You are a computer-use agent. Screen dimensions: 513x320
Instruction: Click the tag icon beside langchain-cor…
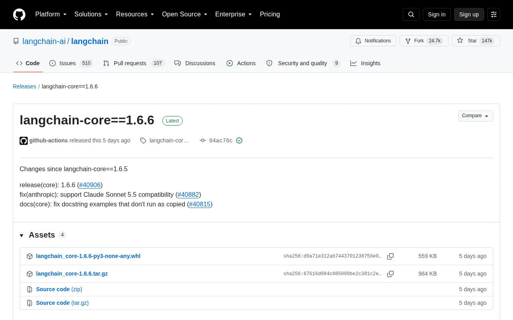click(143, 140)
